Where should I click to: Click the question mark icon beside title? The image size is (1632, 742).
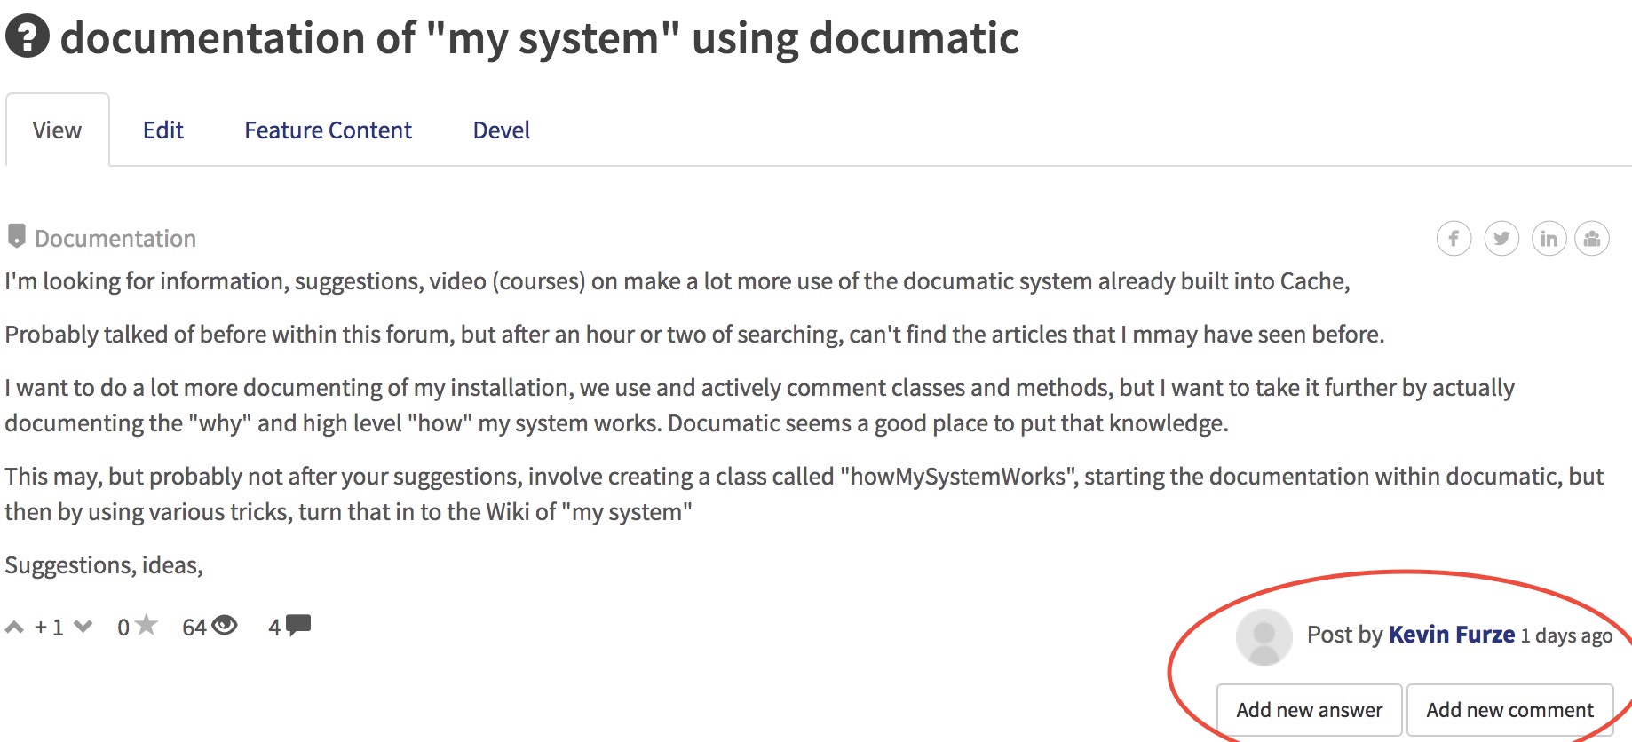[x=28, y=37]
